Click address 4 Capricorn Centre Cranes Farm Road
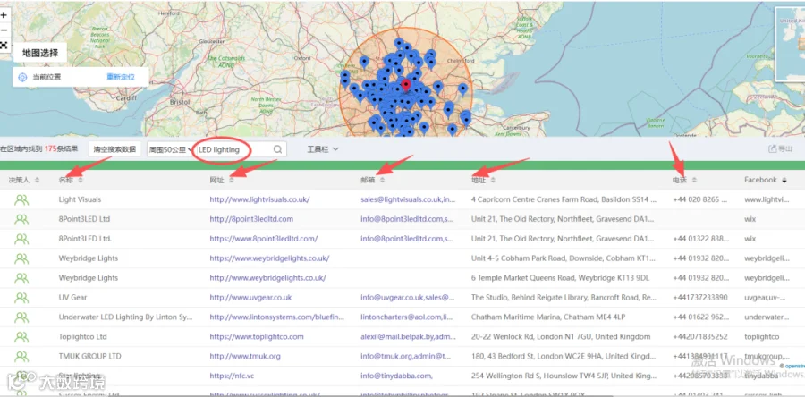 (x=563, y=199)
